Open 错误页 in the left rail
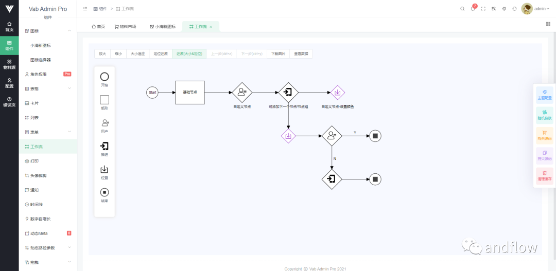Image resolution: width=556 pixels, height=271 pixels. pos(9,102)
